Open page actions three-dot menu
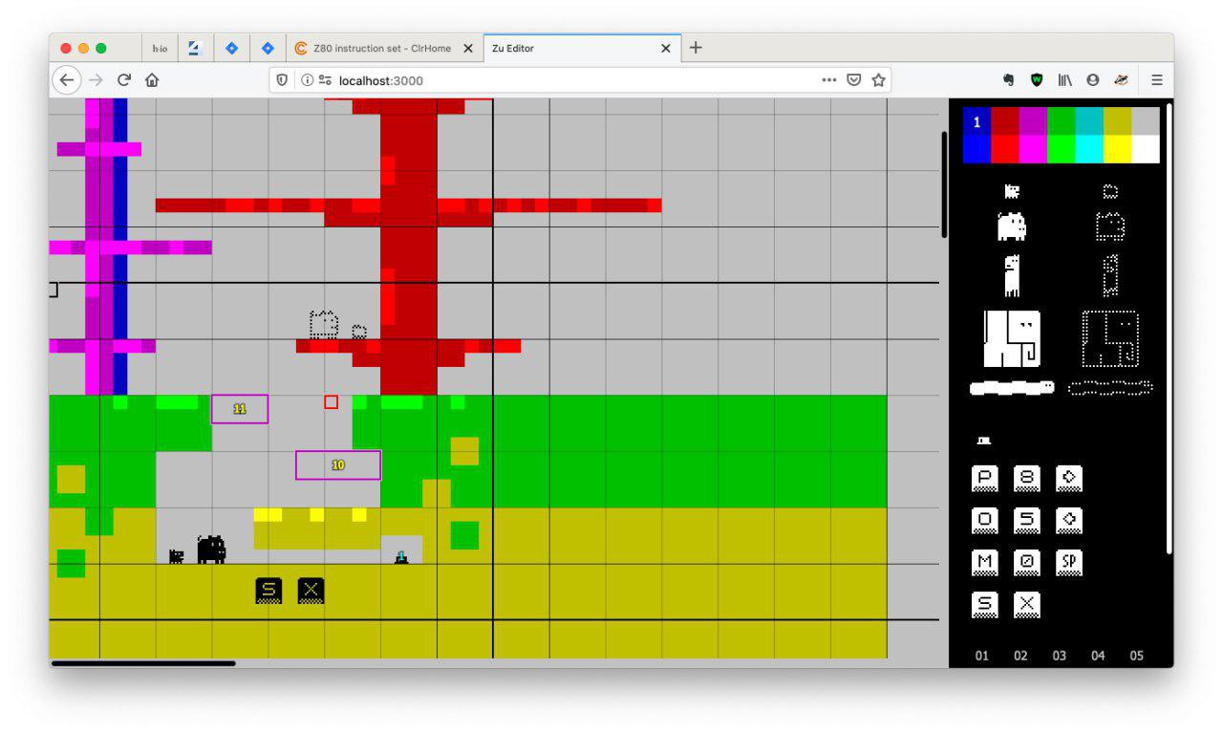Screen dimensions: 1223x733 [828, 80]
